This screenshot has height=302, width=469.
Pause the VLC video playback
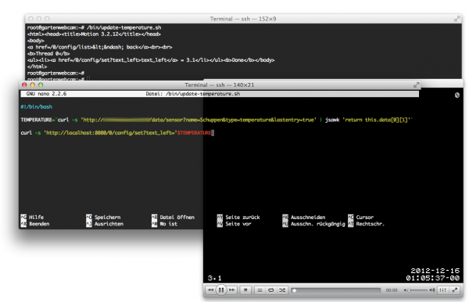pyautogui.click(x=221, y=289)
